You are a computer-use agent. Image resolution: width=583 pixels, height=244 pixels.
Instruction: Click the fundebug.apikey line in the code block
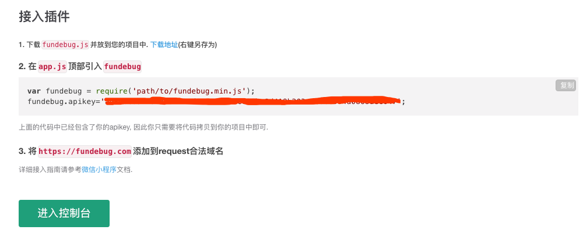point(216,102)
